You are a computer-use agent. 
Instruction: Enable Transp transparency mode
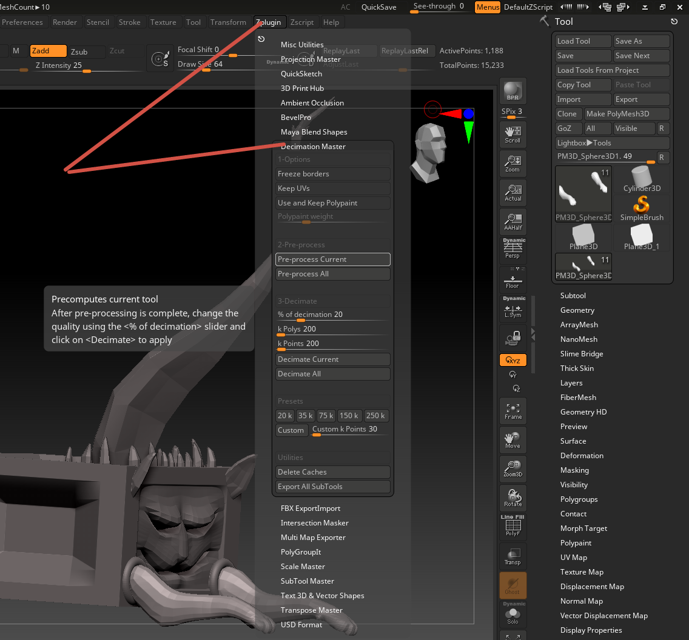point(513,556)
